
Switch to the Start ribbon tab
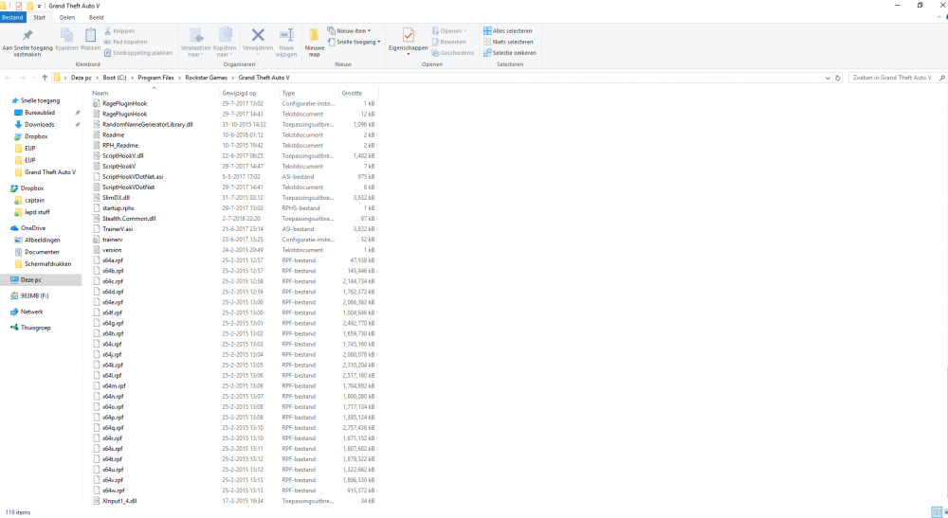coord(39,17)
